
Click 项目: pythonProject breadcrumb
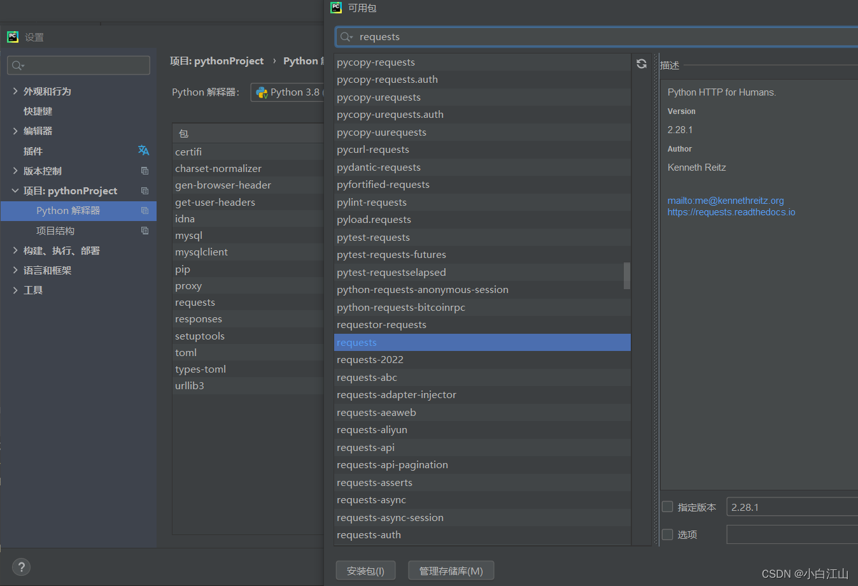[216, 61]
